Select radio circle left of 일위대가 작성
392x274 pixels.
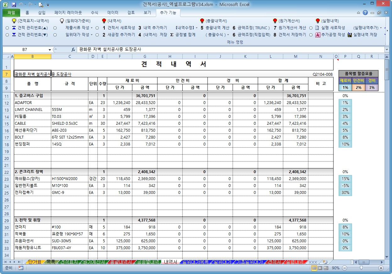click(x=55, y=35)
